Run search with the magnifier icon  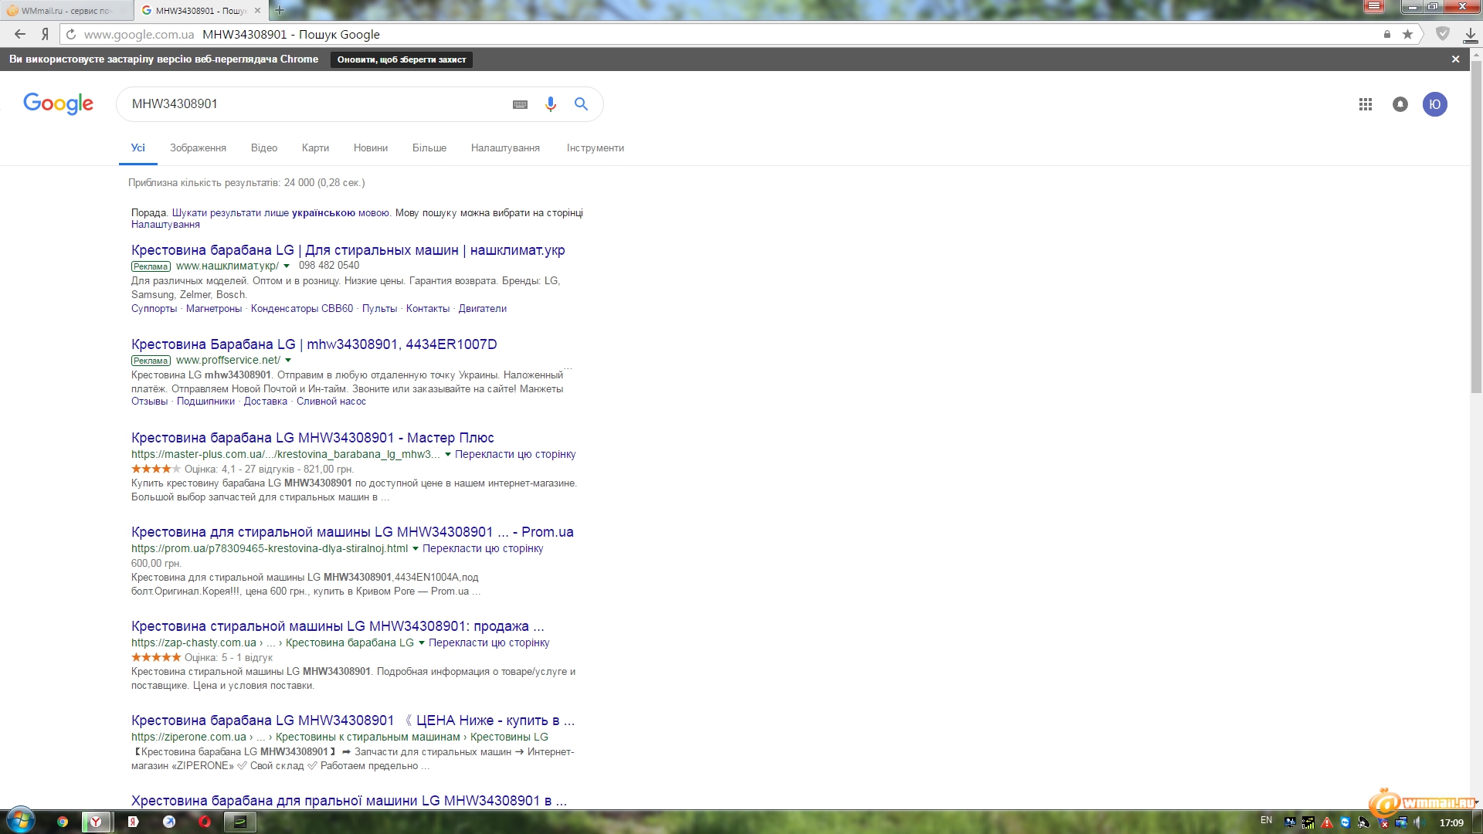coord(581,103)
